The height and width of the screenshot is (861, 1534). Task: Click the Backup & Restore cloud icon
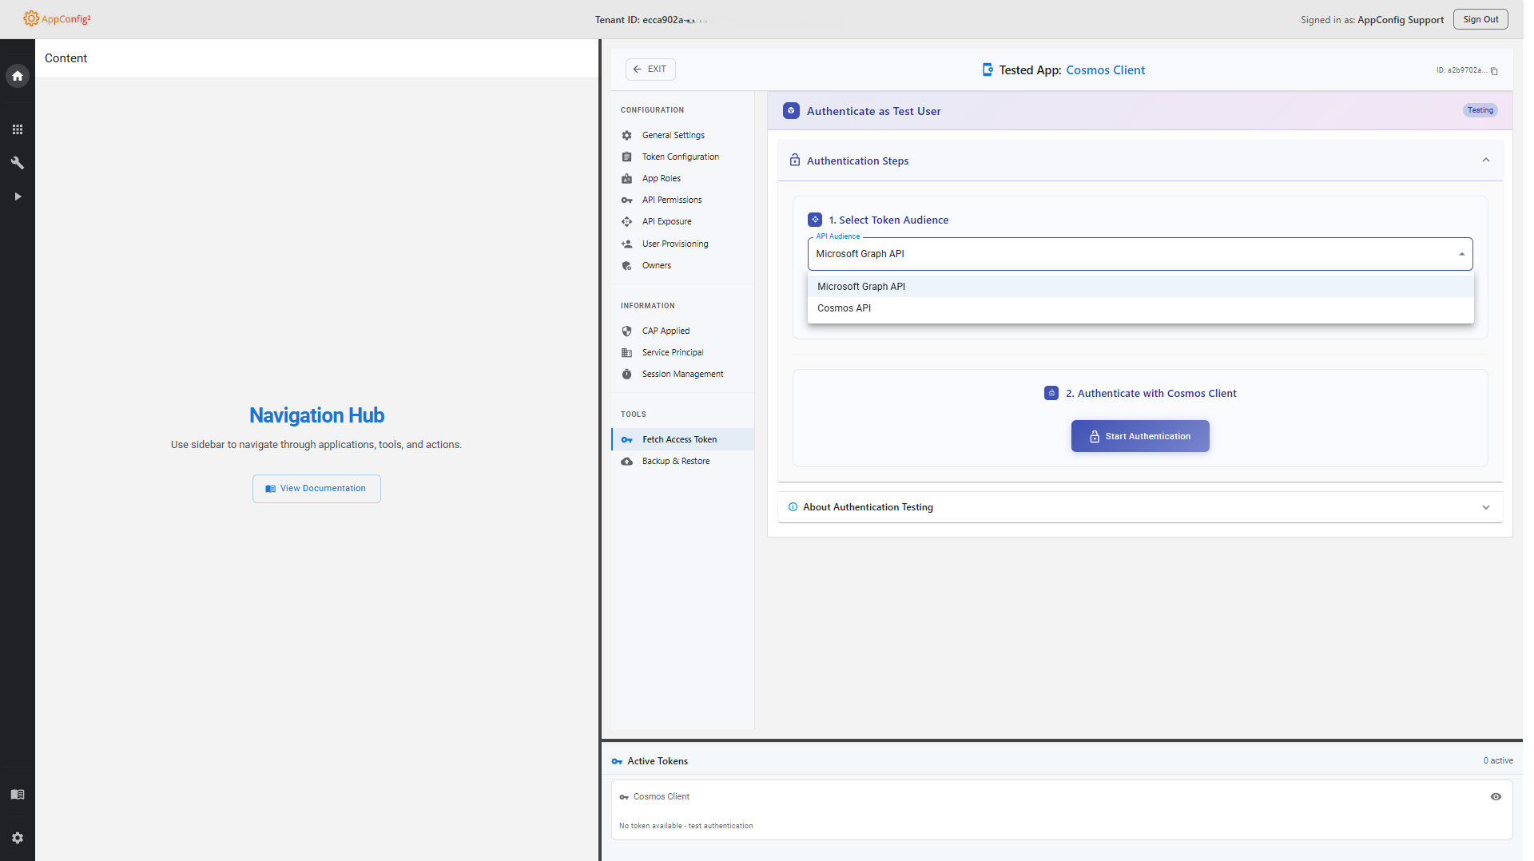click(627, 462)
